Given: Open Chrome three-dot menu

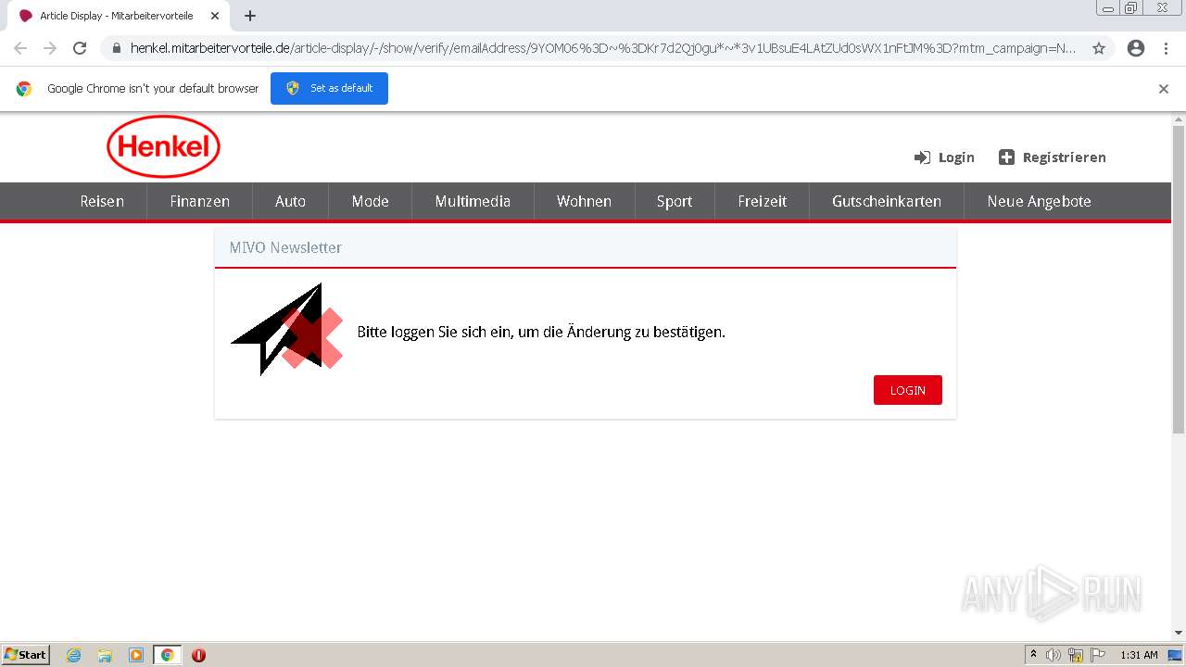Looking at the screenshot, I should click(1166, 48).
